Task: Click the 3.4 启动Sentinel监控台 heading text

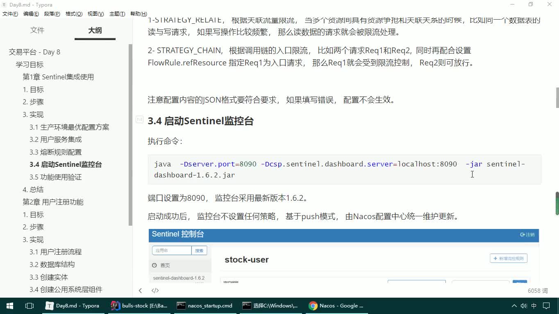Action: click(x=200, y=121)
